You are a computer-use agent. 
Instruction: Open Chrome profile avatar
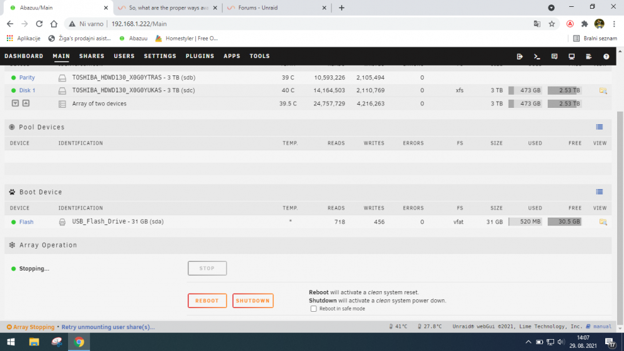pyautogui.click(x=599, y=24)
